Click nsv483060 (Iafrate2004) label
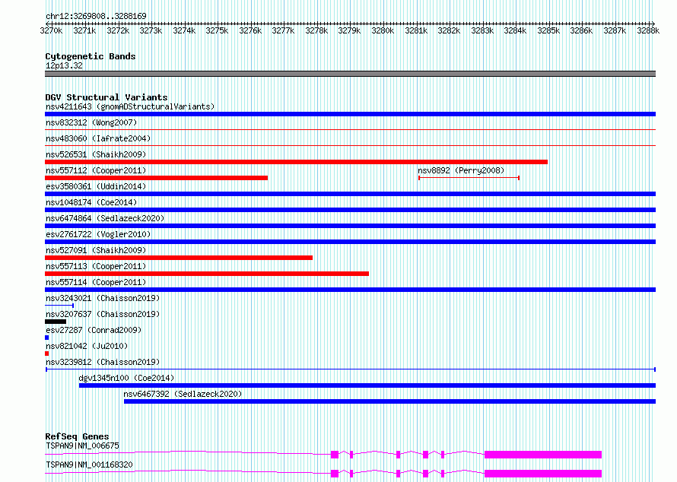This screenshot has height=482, width=677. [x=98, y=138]
